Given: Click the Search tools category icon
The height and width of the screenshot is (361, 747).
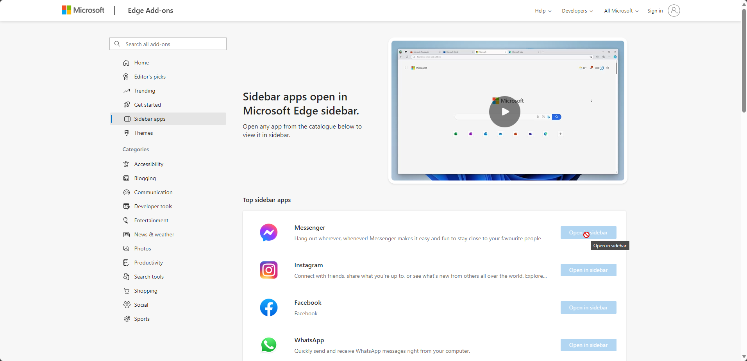Looking at the screenshot, I should (126, 277).
